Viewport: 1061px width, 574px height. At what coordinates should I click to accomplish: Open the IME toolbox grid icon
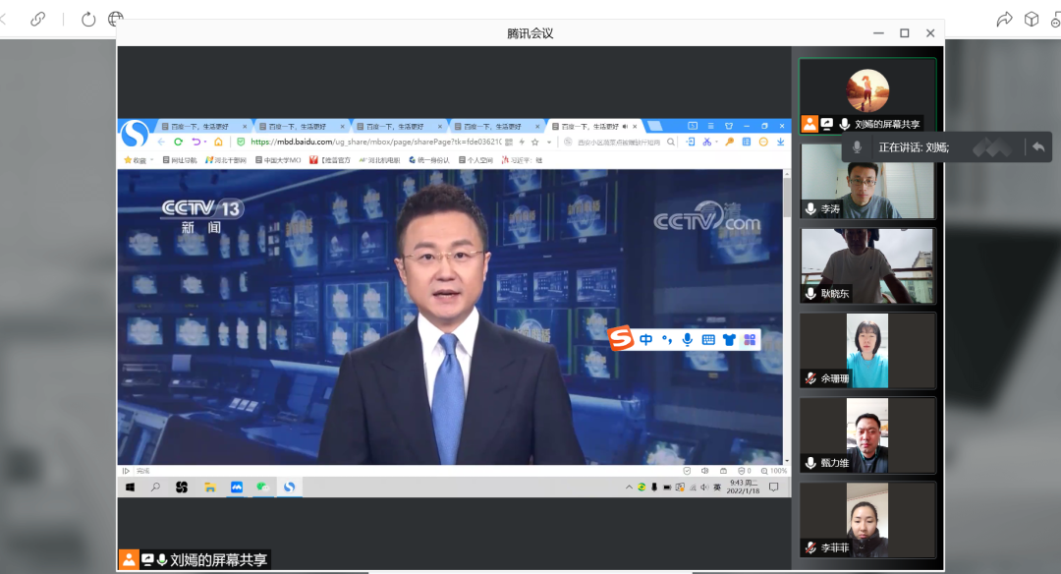[750, 340]
